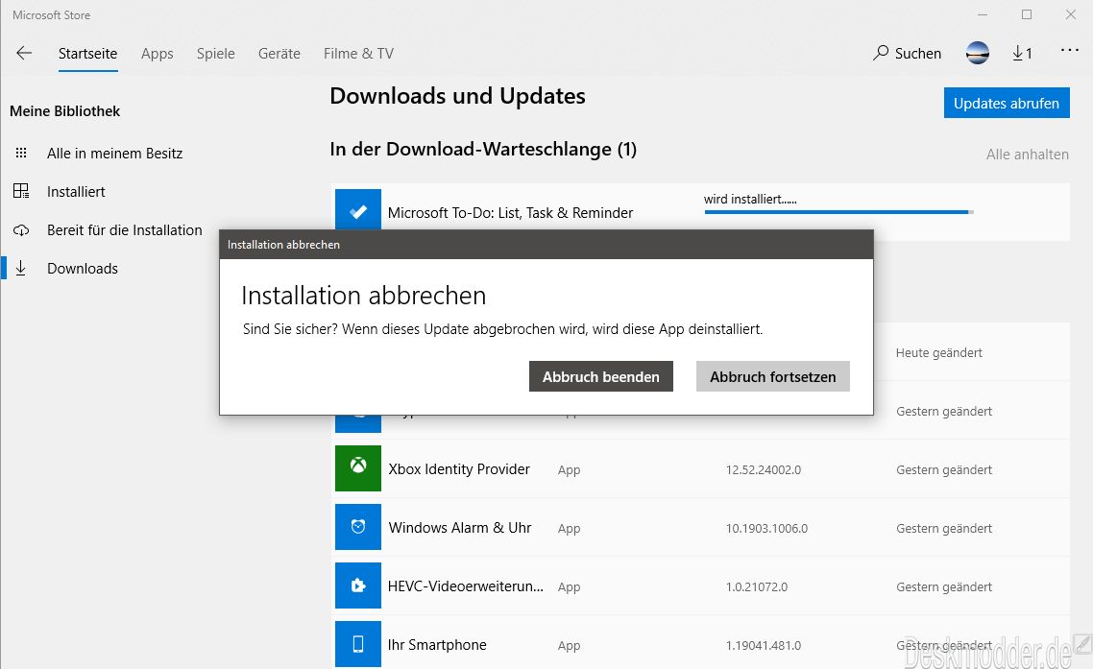Select Alle in meinem Besitz
The width and height of the screenshot is (1093, 669).
point(115,154)
